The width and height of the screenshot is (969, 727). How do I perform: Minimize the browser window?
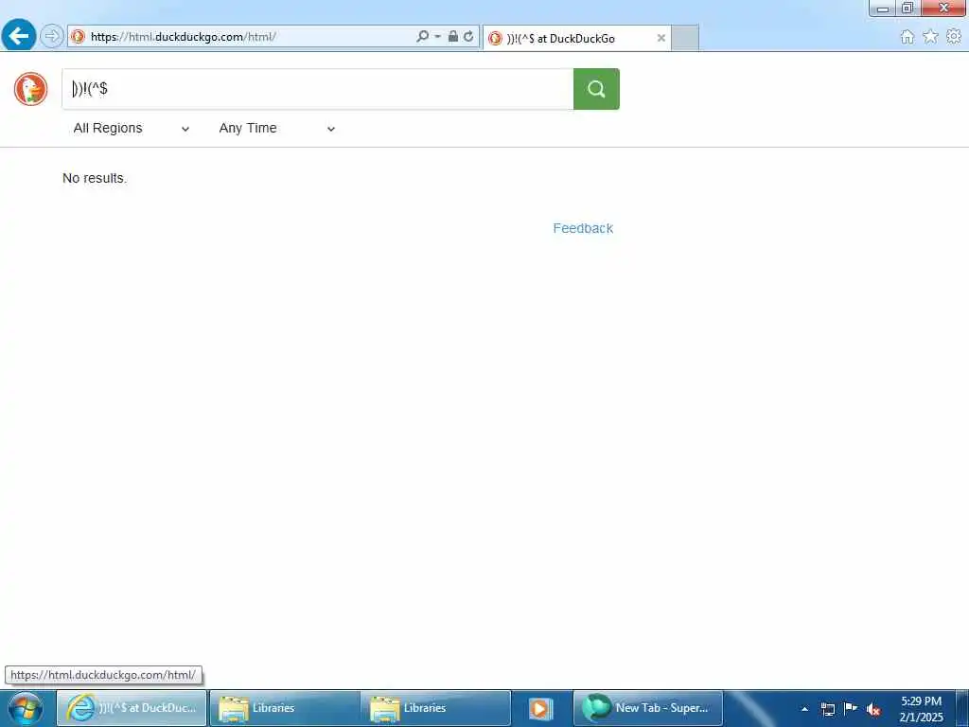point(883,9)
